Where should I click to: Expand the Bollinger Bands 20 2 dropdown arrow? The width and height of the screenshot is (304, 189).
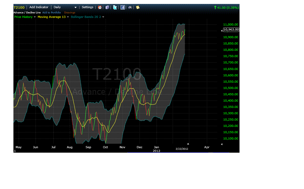[103, 17]
